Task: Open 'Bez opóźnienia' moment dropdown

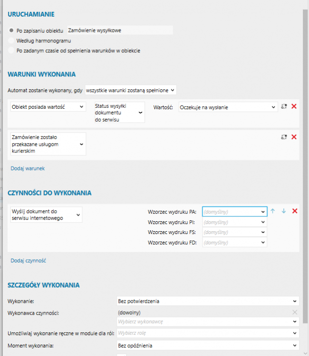Action: (208, 346)
